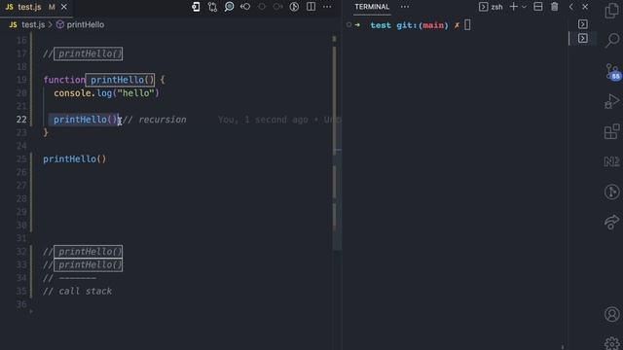Open the git graph circle icon view
This screenshot has height=350, width=623.
tap(612, 192)
